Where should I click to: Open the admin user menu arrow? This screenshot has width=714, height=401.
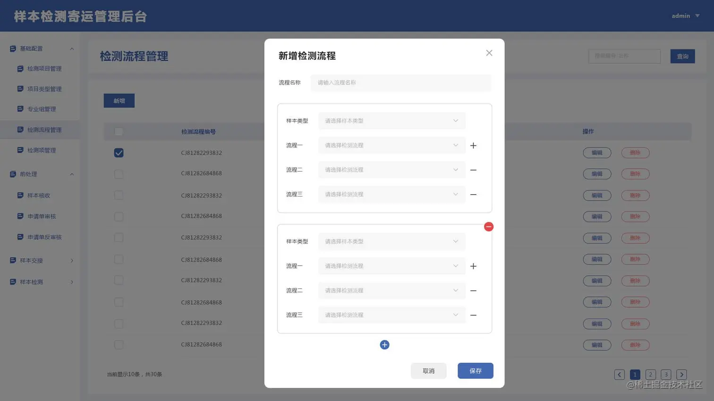point(697,16)
